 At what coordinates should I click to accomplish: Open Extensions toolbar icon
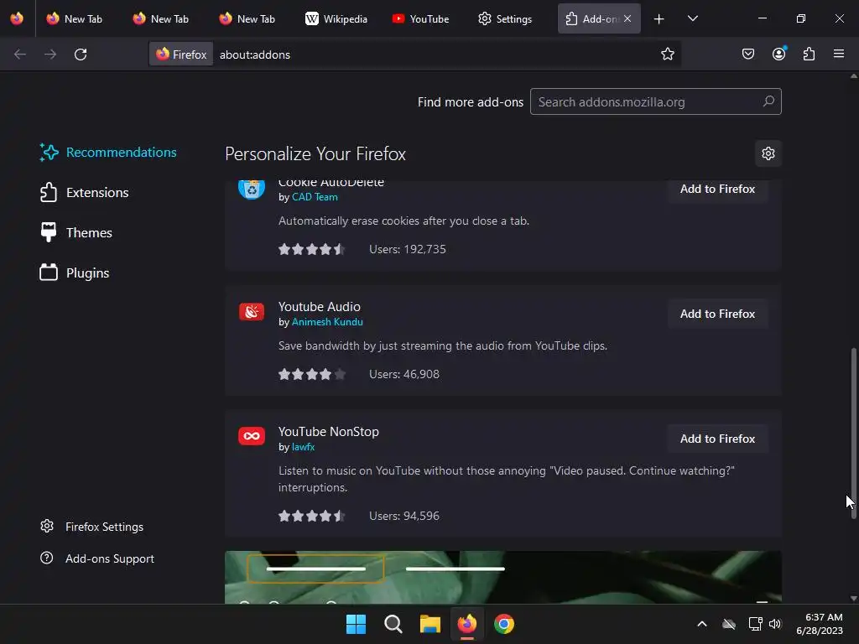coord(810,55)
